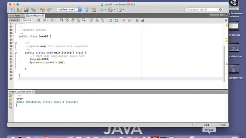Minimize the Output window with its corner icon
The height and width of the screenshot is (138, 246).
[226, 92]
